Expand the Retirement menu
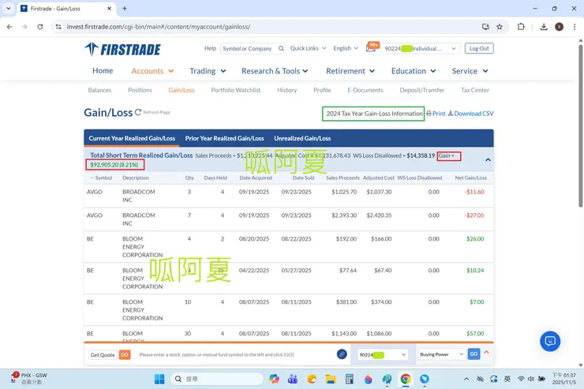The width and height of the screenshot is (584, 389). [350, 71]
